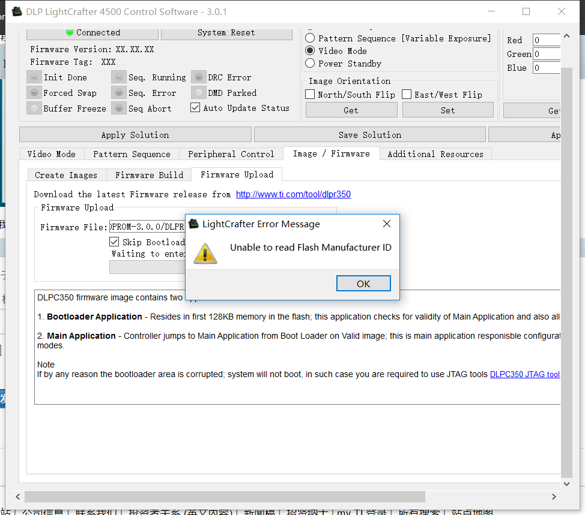Image resolution: width=585 pixels, height=515 pixels.
Task: Toggle the Forced Swap indicator
Action: (34, 93)
